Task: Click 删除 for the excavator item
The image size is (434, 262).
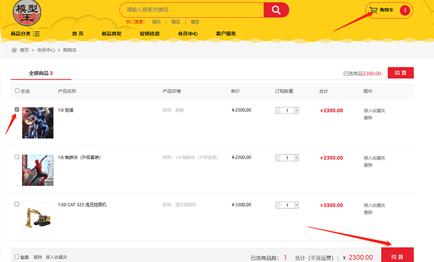Action: [x=368, y=212]
